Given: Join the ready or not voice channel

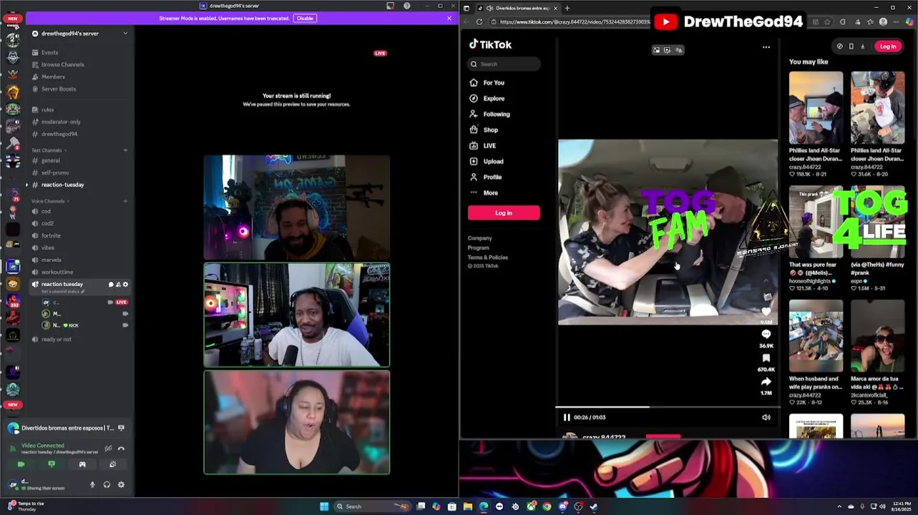Looking at the screenshot, I should point(56,339).
